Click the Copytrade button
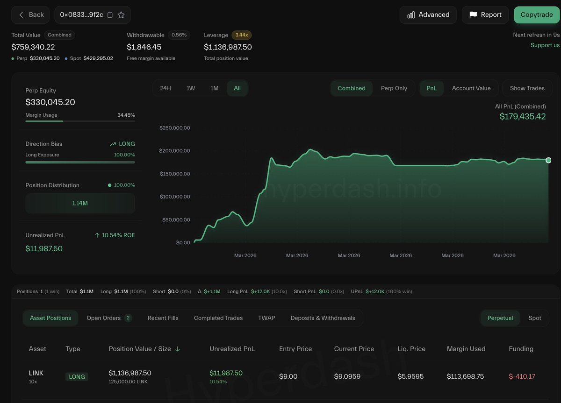This screenshot has width=561, height=403. (x=536, y=14)
